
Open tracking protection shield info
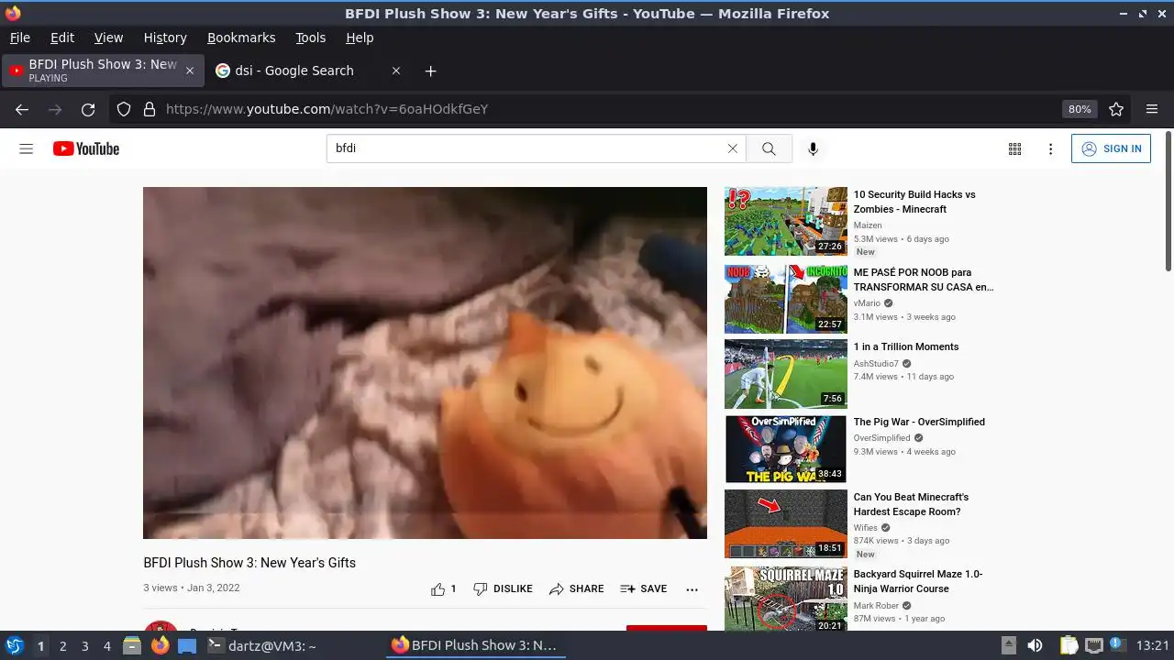(124, 109)
